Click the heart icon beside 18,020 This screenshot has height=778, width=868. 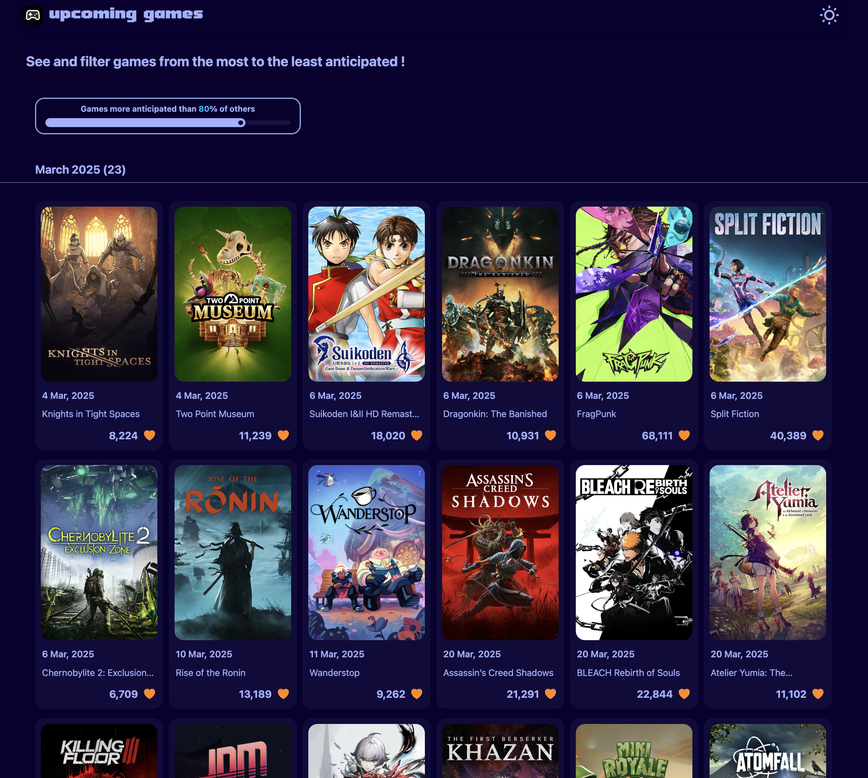[417, 435]
